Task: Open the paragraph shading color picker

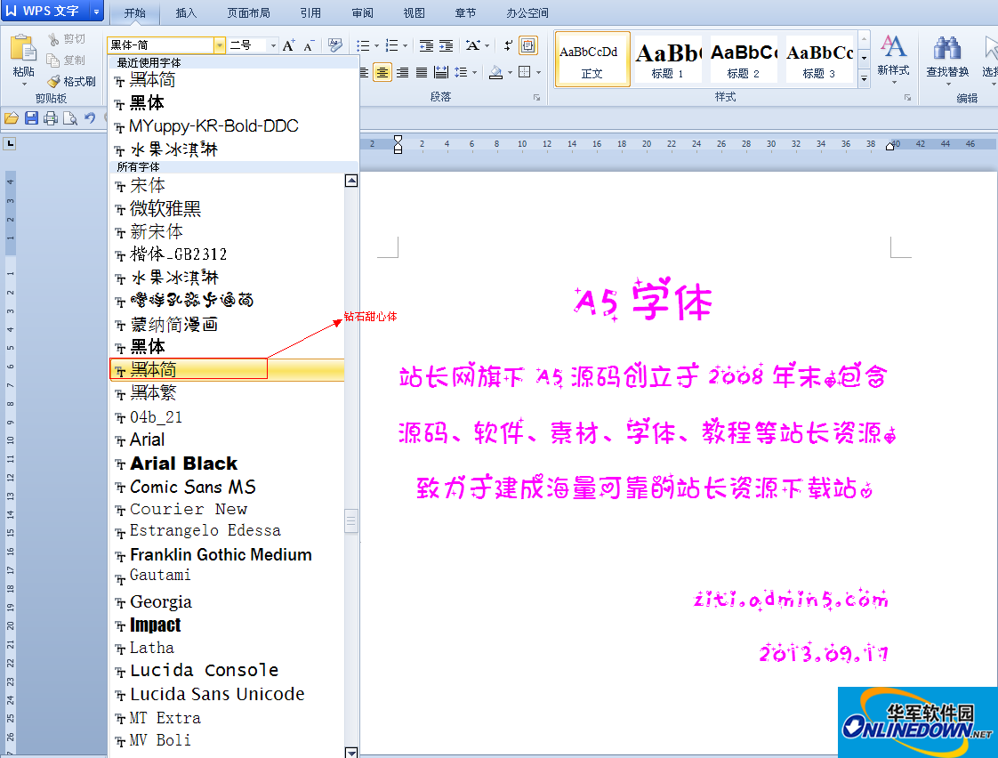Action: 509,72
